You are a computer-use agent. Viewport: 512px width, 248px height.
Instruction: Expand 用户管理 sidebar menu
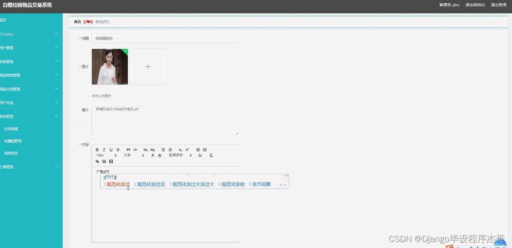coord(31,47)
